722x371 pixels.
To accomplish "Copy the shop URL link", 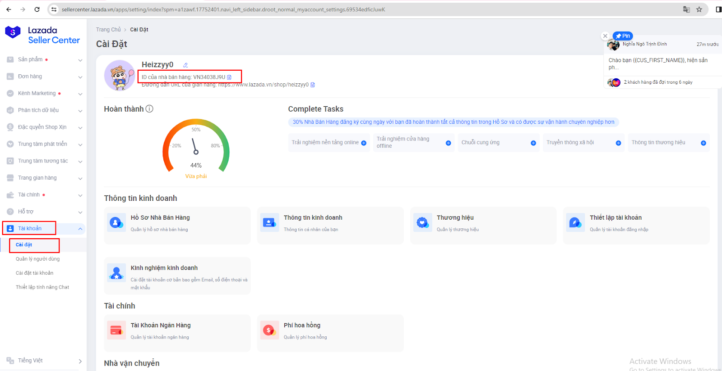I will pos(313,85).
